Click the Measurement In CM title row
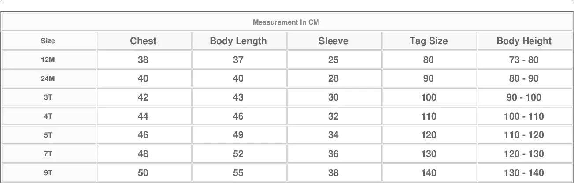Screen dimensions: 574x183 point(286,22)
